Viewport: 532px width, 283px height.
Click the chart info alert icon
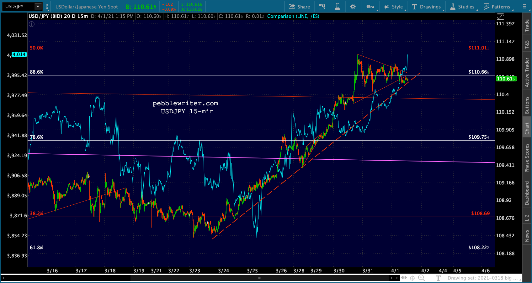point(32,24)
